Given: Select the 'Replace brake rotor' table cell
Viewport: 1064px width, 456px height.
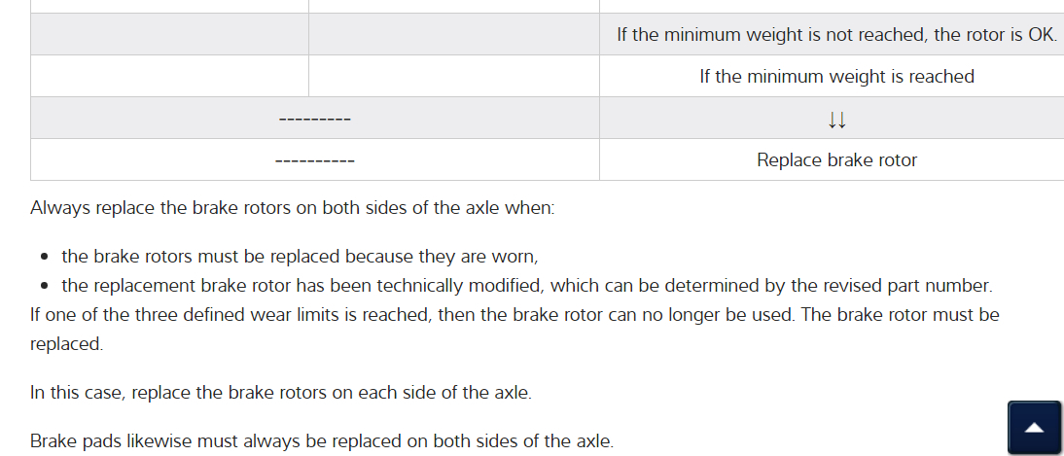Looking at the screenshot, I should tap(836, 160).
